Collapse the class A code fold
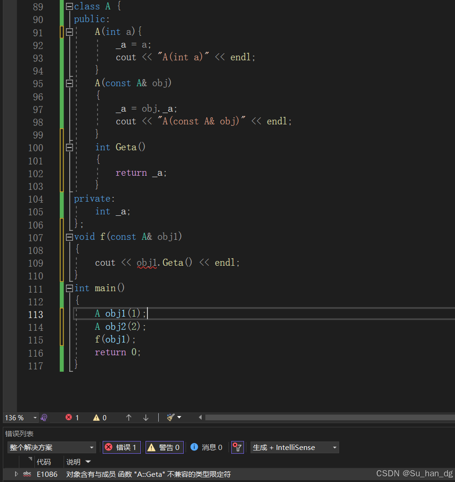455x482 pixels. (x=69, y=6)
